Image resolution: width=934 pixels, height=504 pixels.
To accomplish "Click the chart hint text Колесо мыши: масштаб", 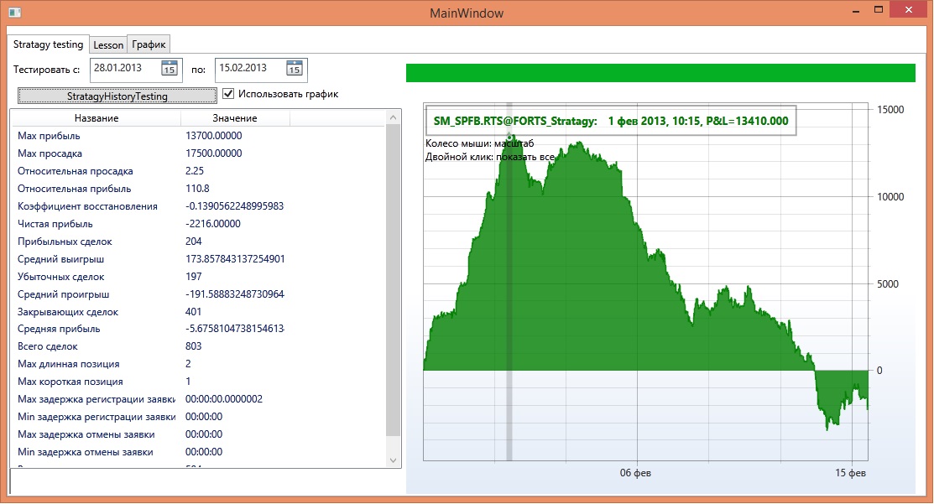I will (479, 143).
